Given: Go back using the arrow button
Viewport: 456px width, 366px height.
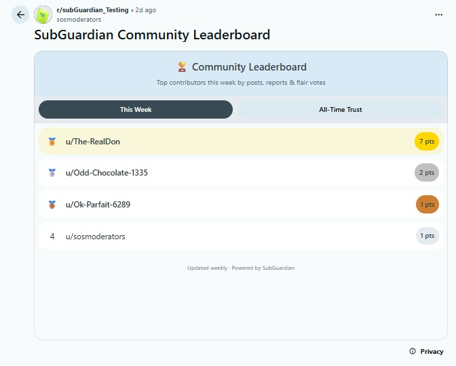Looking at the screenshot, I should click(20, 14).
